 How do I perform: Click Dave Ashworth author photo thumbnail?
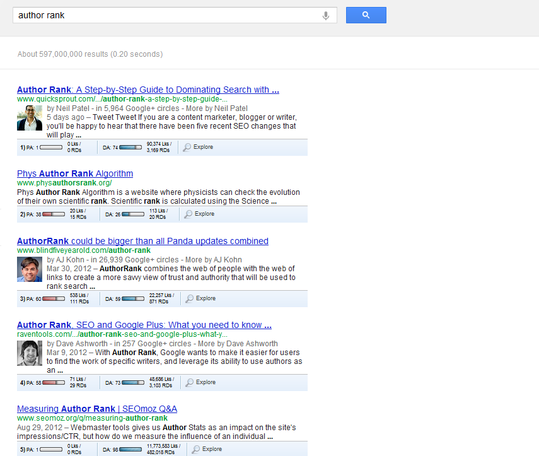(x=30, y=353)
